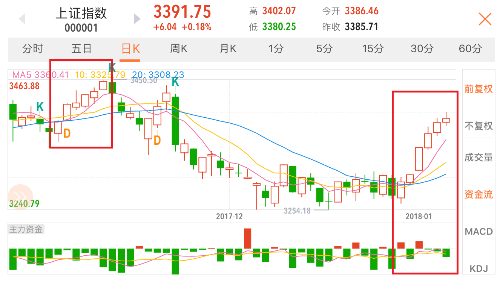This screenshot has width=503, height=282.
Task: Click the 主力资金 panel label
Action: click(x=26, y=229)
